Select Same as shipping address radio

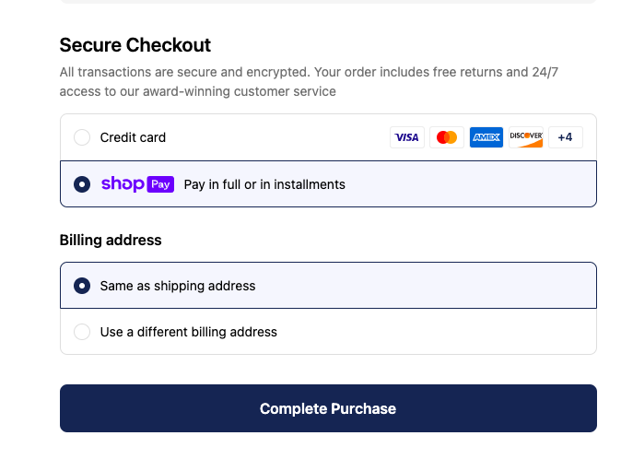pyautogui.click(x=82, y=286)
